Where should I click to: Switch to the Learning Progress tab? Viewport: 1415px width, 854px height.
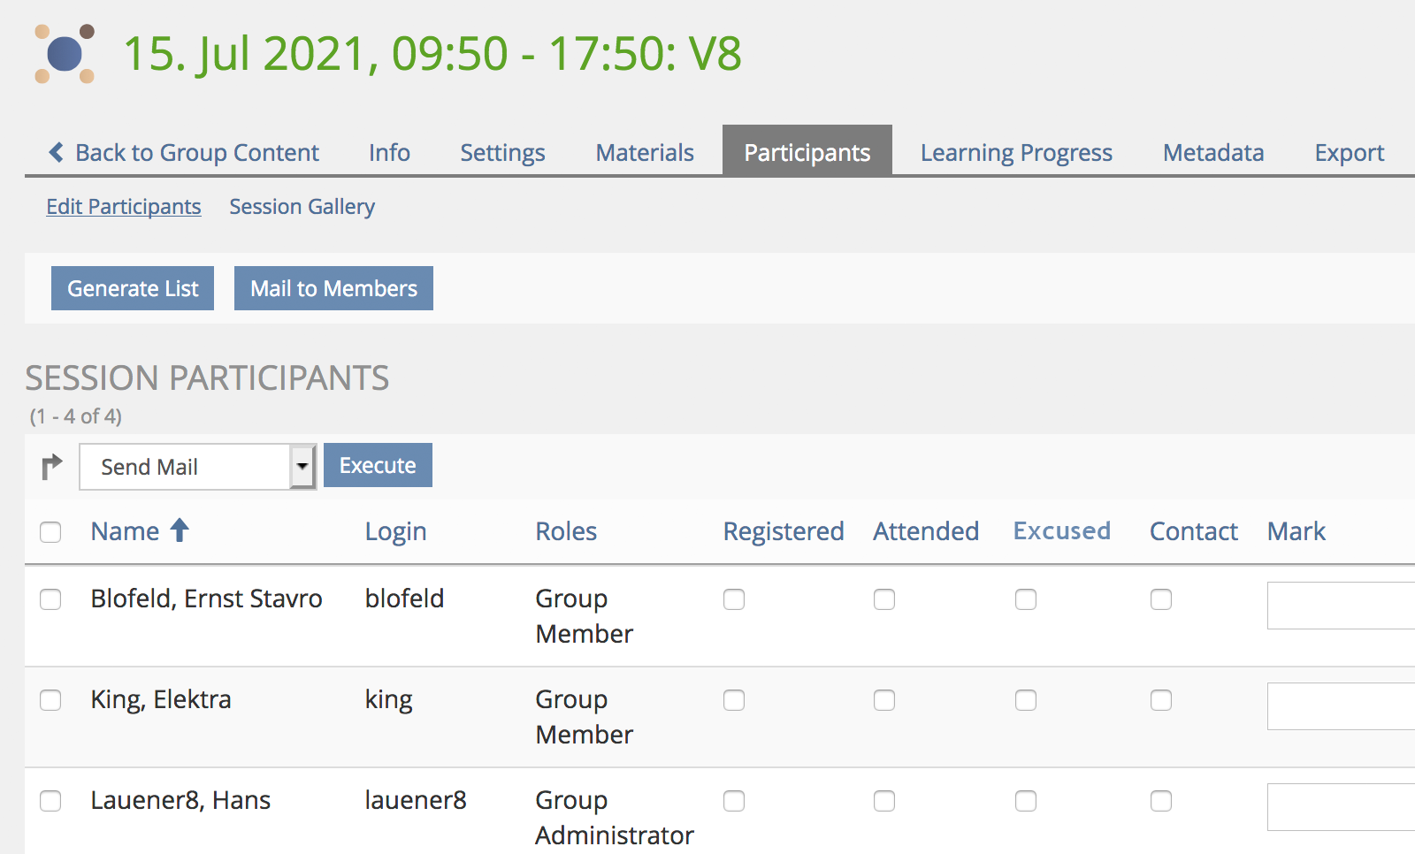coord(1016,152)
